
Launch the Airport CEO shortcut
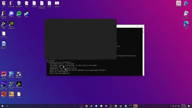(19, 85)
